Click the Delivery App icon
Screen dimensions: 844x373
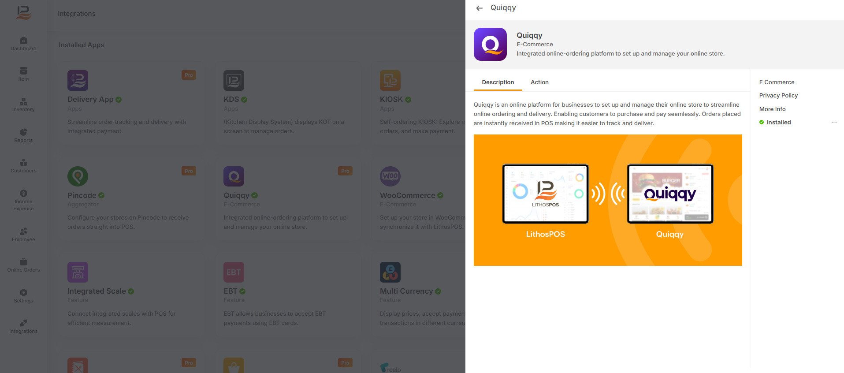click(78, 80)
